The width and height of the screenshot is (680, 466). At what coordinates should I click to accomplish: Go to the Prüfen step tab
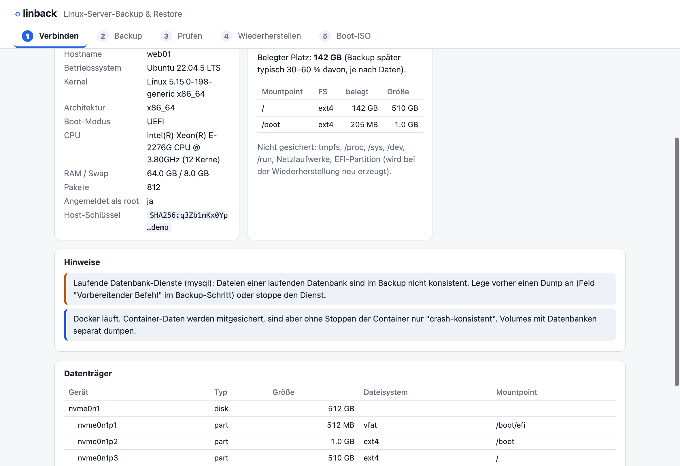click(x=182, y=36)
